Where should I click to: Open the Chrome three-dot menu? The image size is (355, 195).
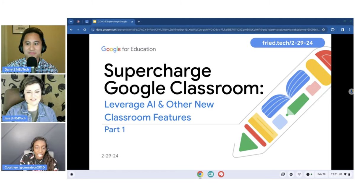(x=350, y=30)
